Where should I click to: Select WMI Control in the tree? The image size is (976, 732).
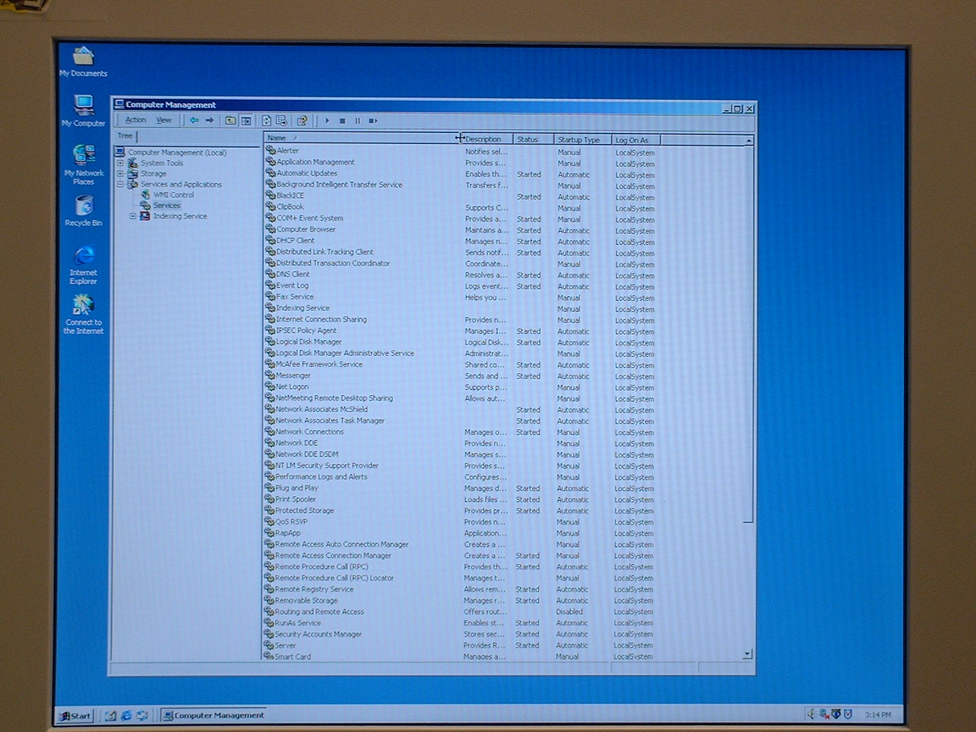coord(173,195)
